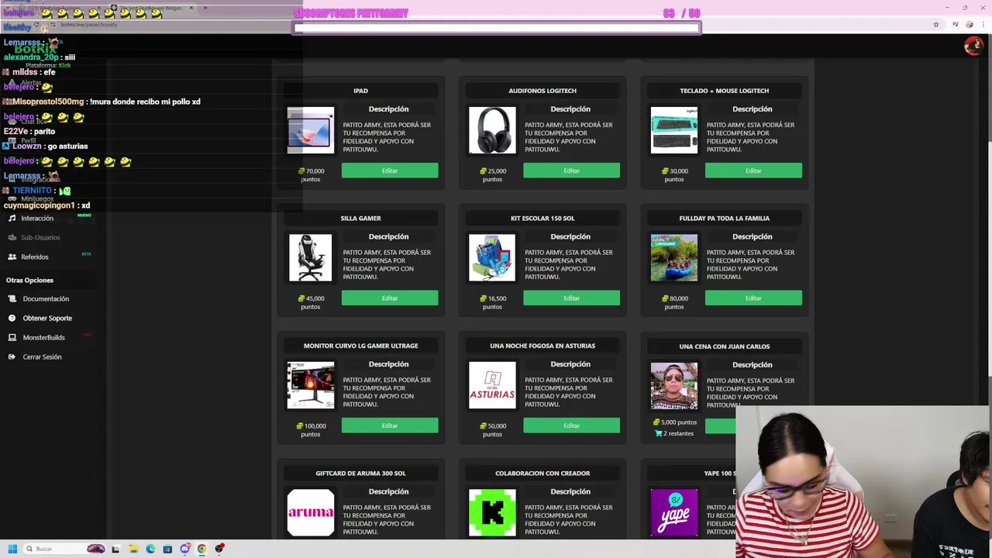Click the Kit Escolar thumbnail

(492, 258)
